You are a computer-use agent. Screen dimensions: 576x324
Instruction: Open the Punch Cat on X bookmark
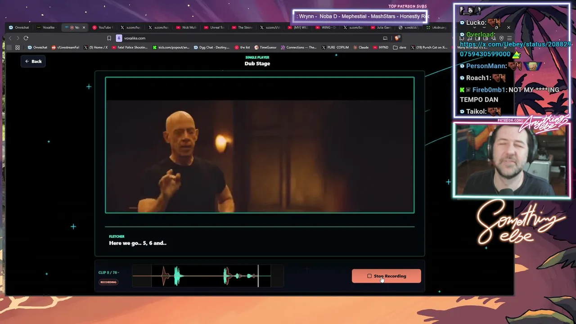coord(429,47)
